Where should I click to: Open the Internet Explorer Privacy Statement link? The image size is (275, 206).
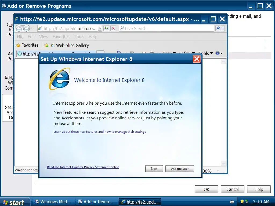click(x=83, y=167)
